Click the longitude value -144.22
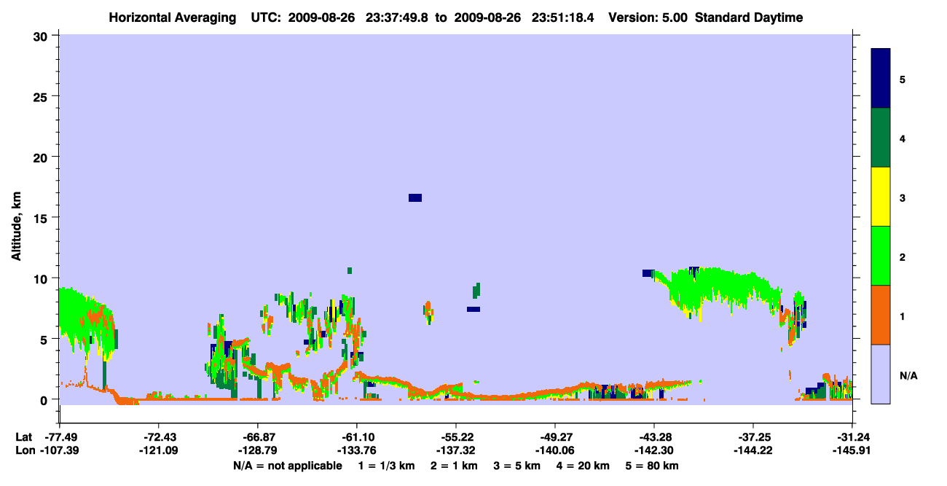This screenshot has width=947, height=486. (x=753, y=450)
